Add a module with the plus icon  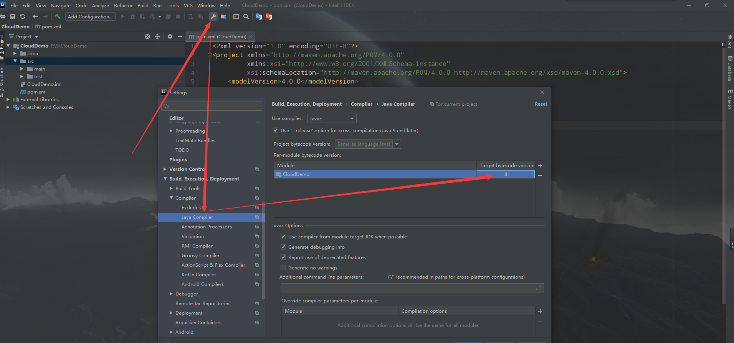click(x=540, y=166)
